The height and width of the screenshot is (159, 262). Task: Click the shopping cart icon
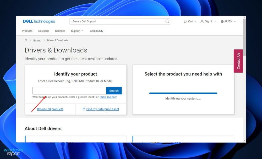185,21
